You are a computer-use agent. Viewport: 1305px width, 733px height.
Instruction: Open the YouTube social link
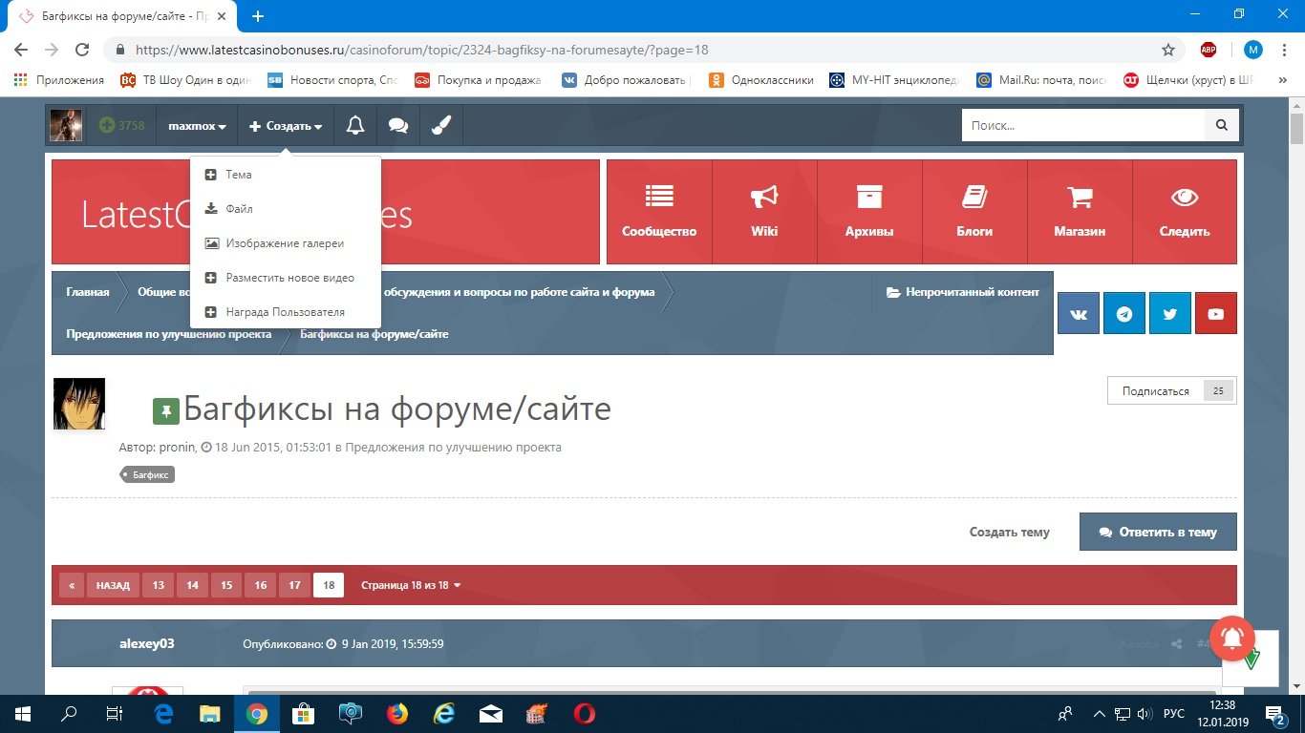(x=1215, y=314)
